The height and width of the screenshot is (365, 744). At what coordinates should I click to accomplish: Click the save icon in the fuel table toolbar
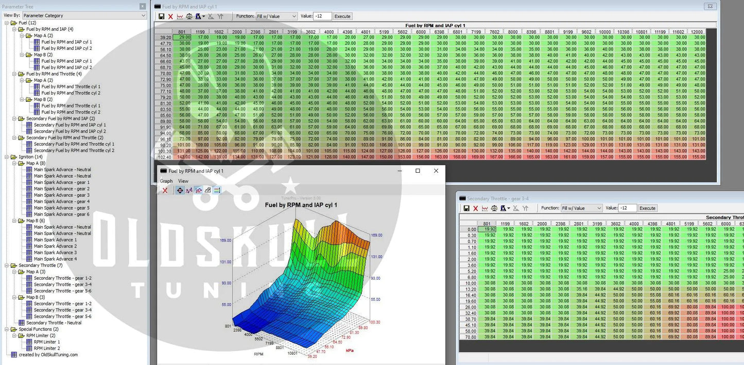pyautogui.click(x=162, y=16)
